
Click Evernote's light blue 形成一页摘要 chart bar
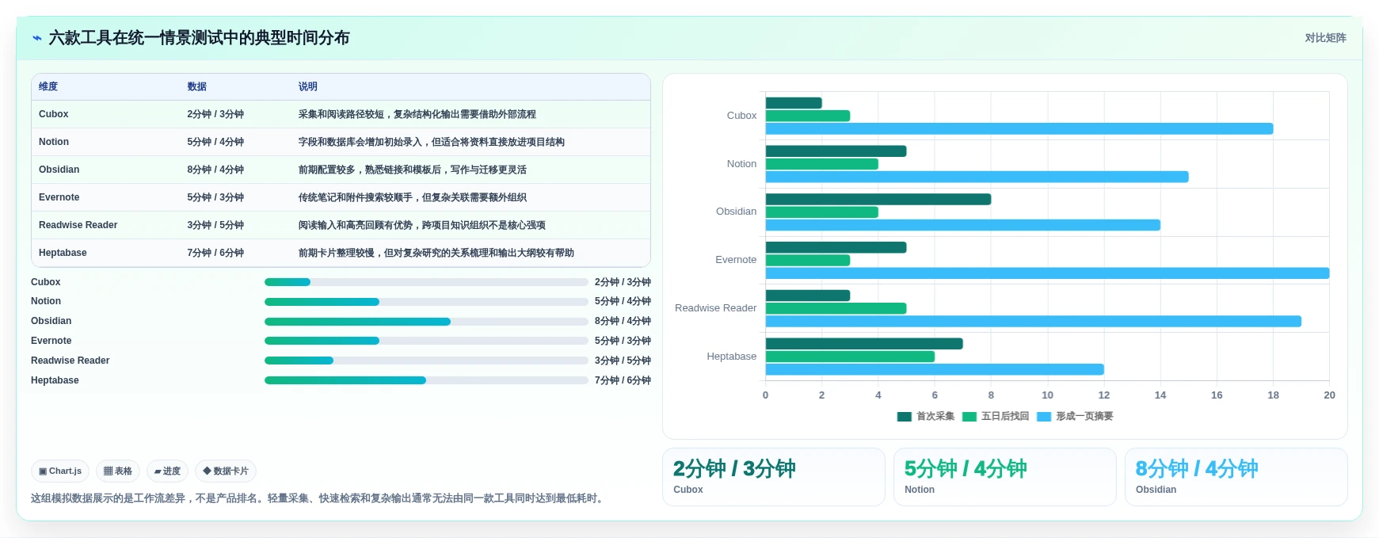click(x=1047, y=273)
